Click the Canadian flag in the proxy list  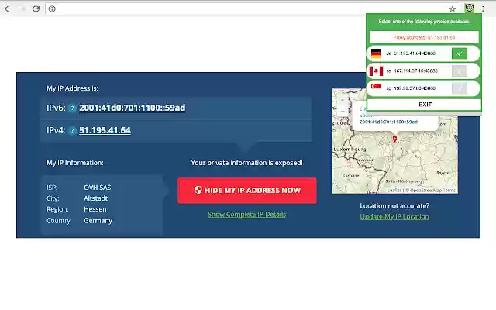coord(376,71)
